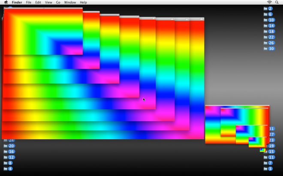Viewport: 283px width, 176px height.
Task: Open the Window menu
Action: 70,3
